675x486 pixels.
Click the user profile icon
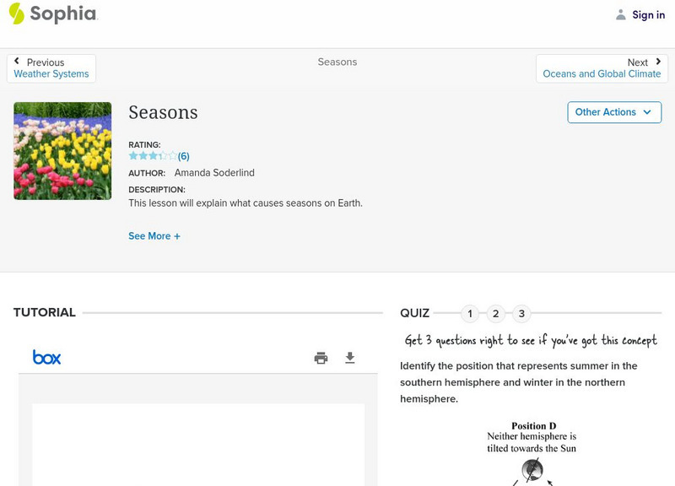[x=621, y=14]
